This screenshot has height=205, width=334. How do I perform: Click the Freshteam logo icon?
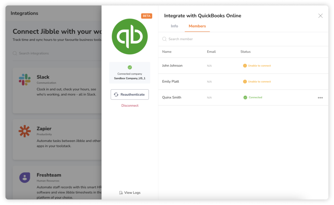[24, 177]
